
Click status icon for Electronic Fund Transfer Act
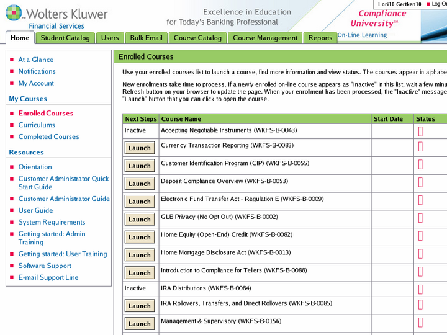(x=420, y=200)
